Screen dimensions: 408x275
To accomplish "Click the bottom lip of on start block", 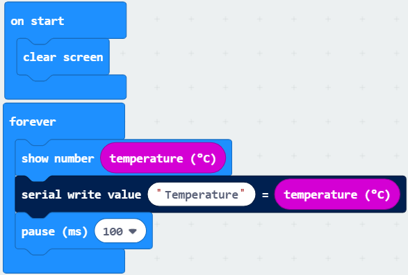I will coord(65,87).
